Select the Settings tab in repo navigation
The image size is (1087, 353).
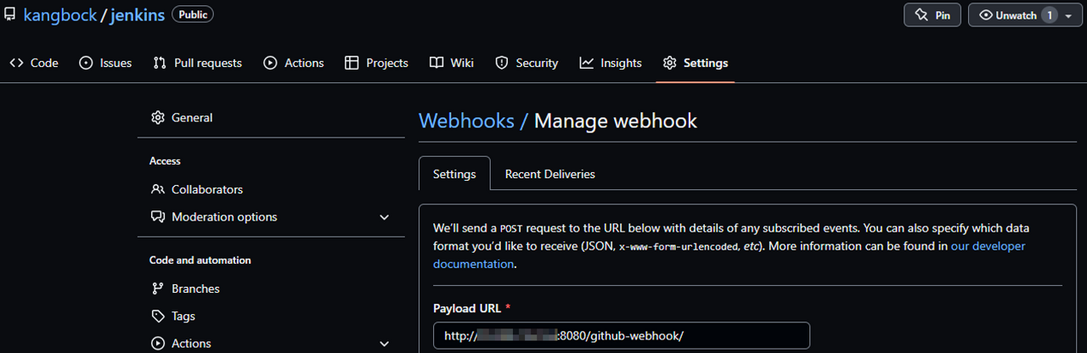click(x=696, y=63)
